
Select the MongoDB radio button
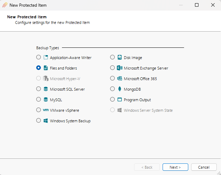[x=113, y=89]
